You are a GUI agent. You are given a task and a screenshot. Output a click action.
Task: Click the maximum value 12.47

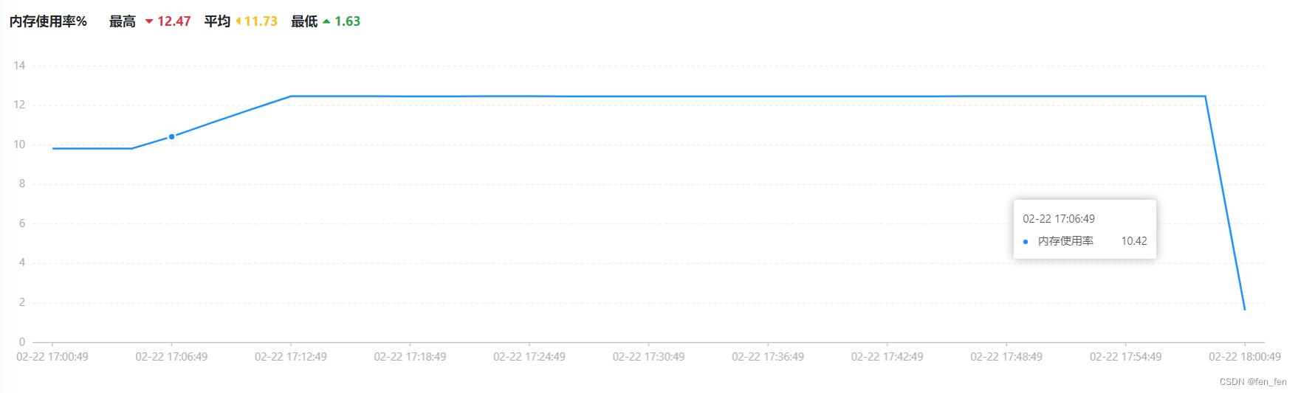click(x=174, y=21)
